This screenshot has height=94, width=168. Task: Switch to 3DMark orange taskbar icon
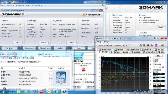pyautogui.click(x=49, y=92)
